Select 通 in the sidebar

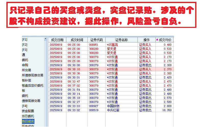point(23,55)
